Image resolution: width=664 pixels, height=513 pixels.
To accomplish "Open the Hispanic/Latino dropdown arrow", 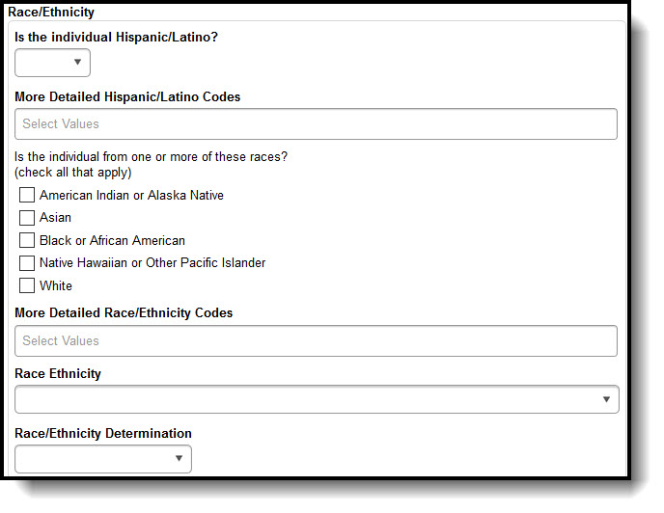I will pyautogui.click(x=77, y=63).
